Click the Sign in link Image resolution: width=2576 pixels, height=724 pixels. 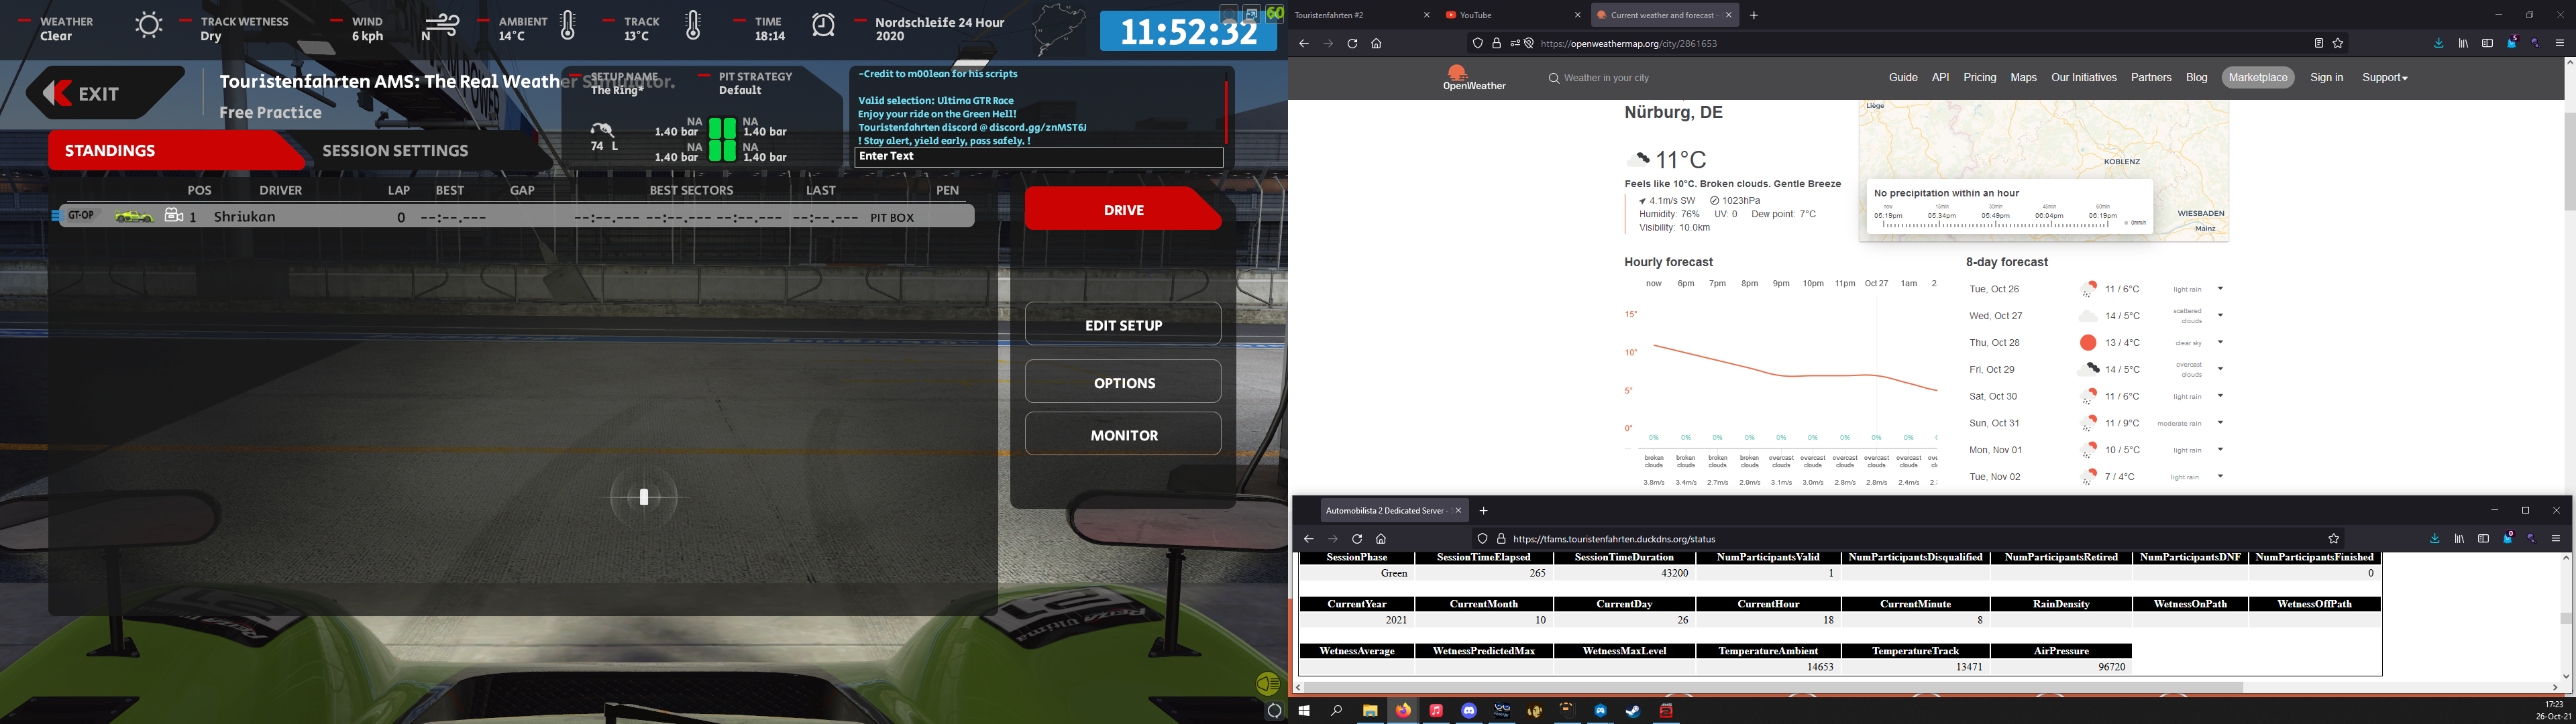pos(2326,78)
